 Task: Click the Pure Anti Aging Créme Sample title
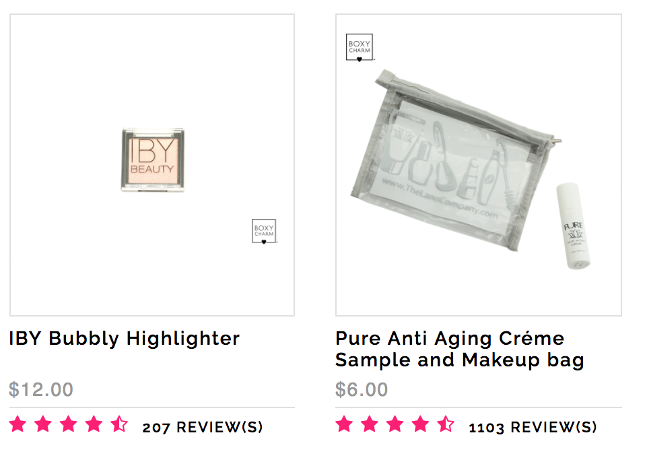459,350
